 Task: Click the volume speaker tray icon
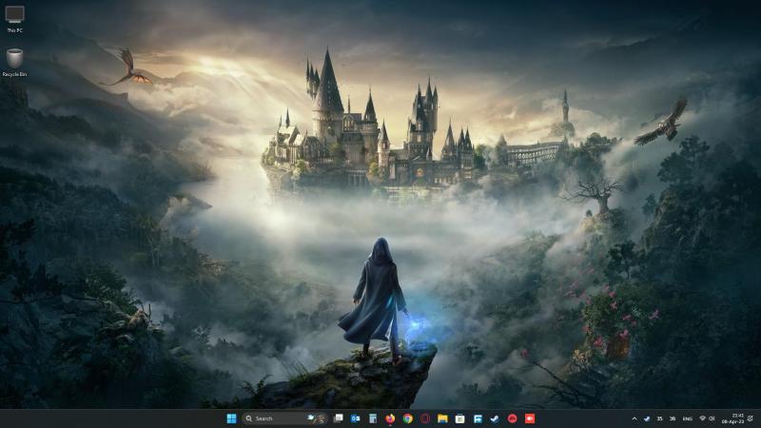click(712, 418)
